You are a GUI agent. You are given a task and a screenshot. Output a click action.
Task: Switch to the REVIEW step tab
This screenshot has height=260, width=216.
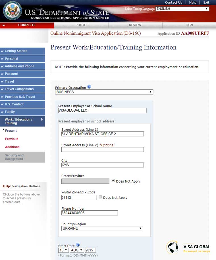pos(135,25)
